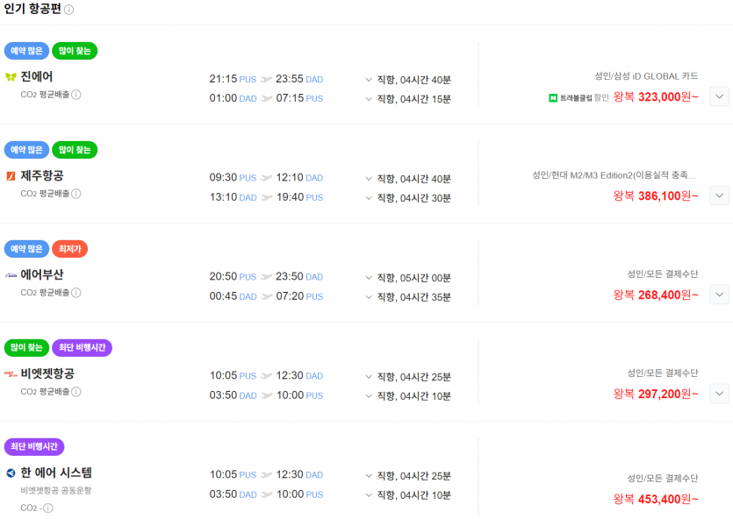The width and height of the screenshot is (733, 519).
Task: Click CO2 info icon under 진에어
Action: tap(76, 95)
